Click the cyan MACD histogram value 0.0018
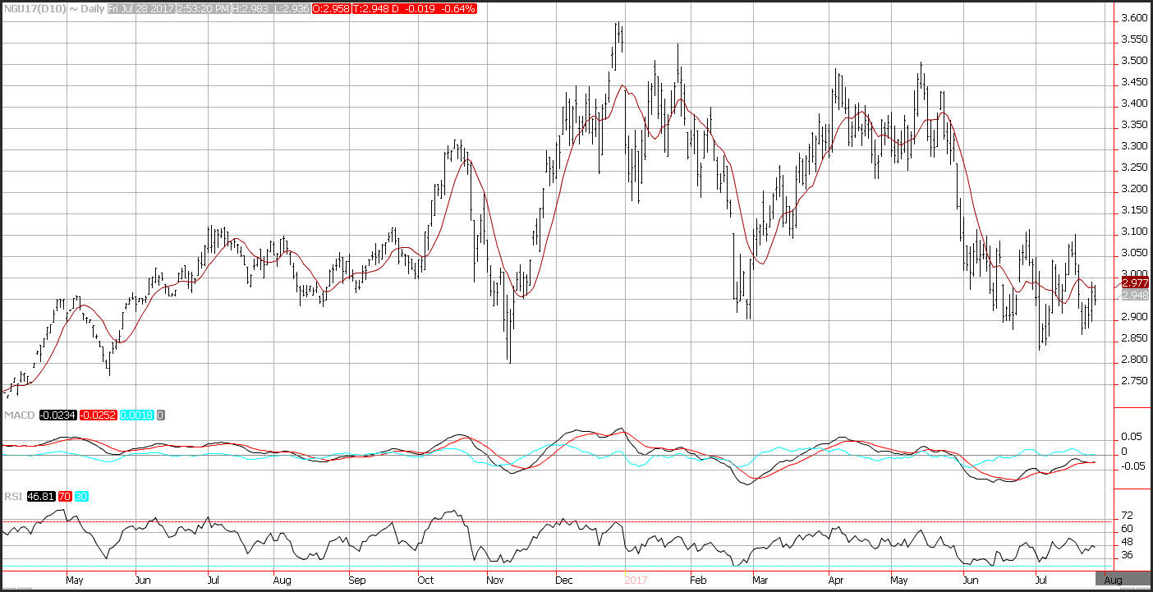Screen dimensions: 1153x592 137,415
